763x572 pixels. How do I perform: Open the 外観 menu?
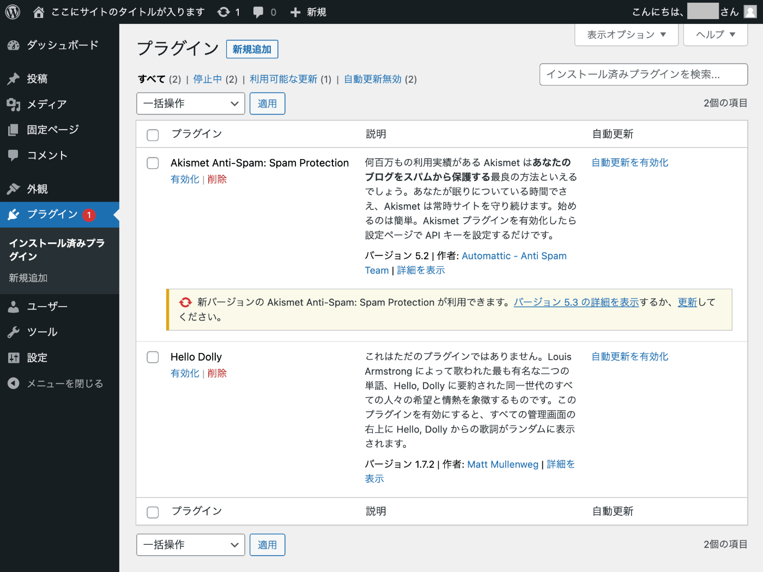[59, 189]
